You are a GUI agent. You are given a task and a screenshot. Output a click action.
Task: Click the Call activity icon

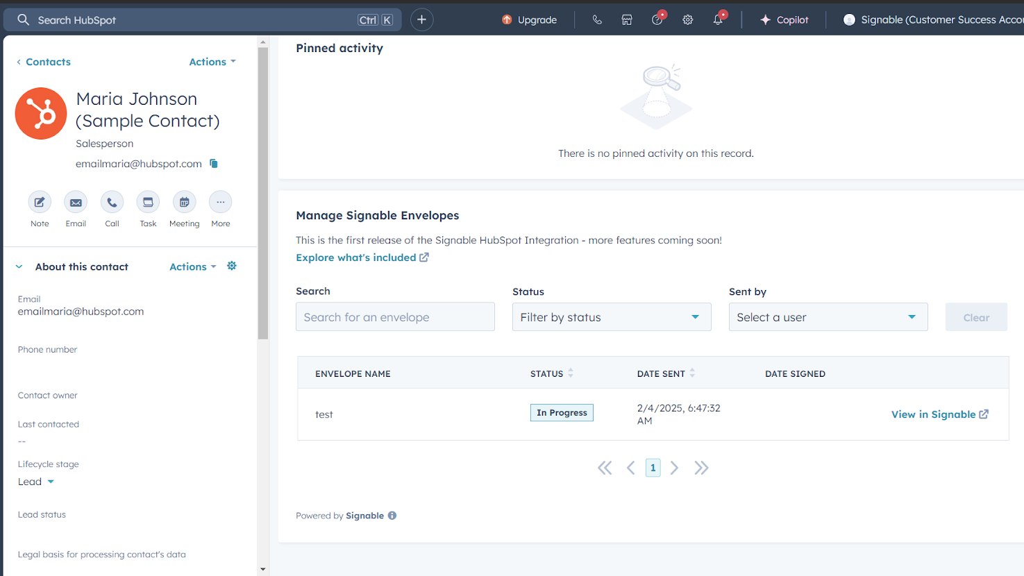(x=112, y=202)
